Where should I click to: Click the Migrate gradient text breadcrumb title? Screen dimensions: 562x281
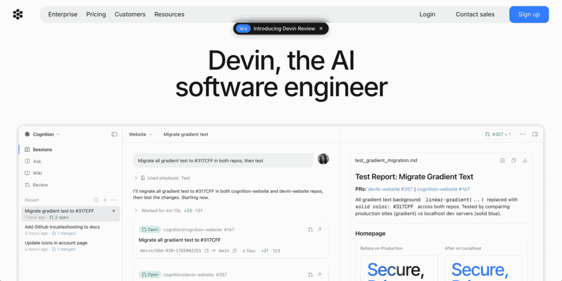point(186,134)
